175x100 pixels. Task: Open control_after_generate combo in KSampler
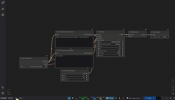(110, 44)
